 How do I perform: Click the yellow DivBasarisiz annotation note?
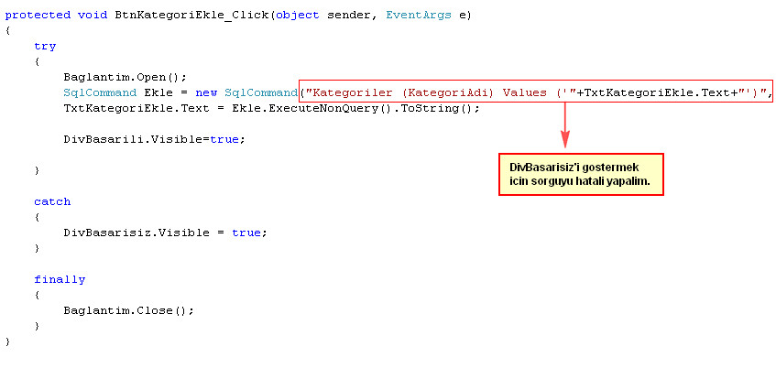pos(580,175)
